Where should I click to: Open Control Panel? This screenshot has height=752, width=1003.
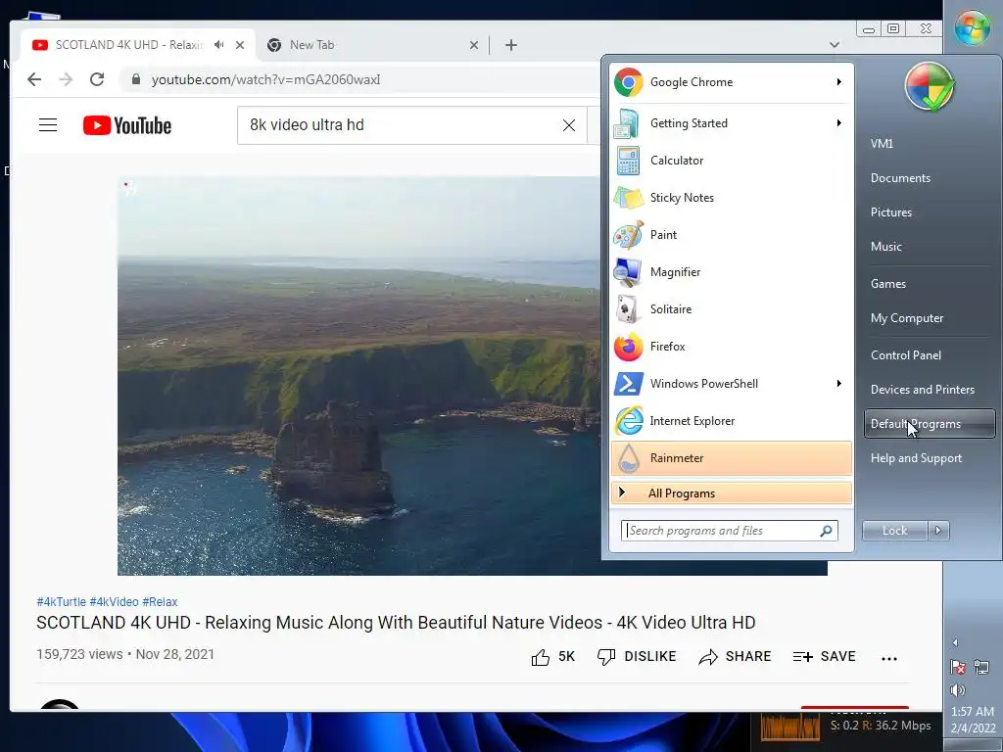point(906,355)
